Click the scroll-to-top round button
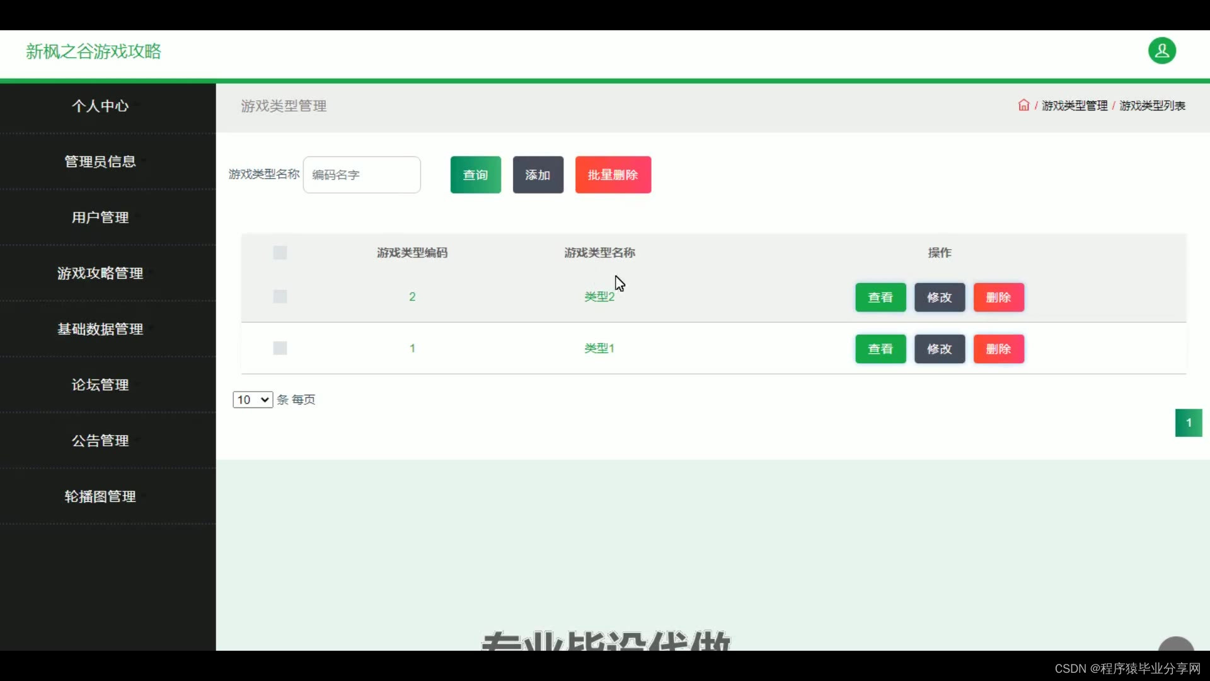 pos(1175,644)
